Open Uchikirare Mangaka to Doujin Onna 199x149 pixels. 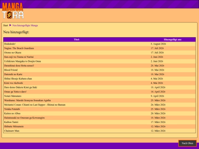point(22,61)
